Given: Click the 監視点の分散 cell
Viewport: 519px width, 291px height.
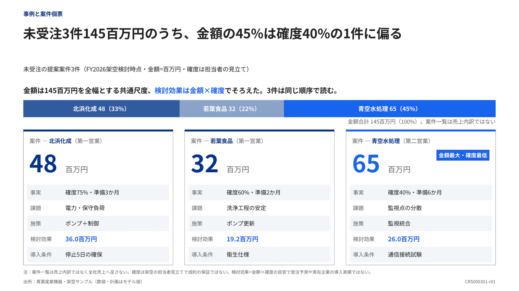Looking at the screenshot, I should pyautogui.click(x=405, y=208).
